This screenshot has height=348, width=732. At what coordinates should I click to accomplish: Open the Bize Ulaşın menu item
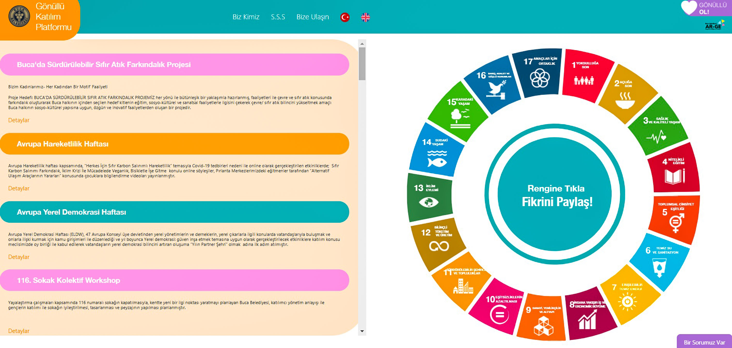click(x=313, y=17)
